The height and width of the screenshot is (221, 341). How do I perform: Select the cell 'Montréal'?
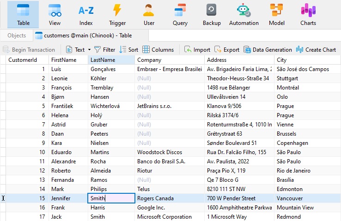[308, 88]
